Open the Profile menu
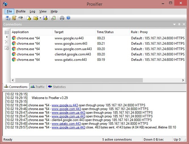 coord(21,11)
